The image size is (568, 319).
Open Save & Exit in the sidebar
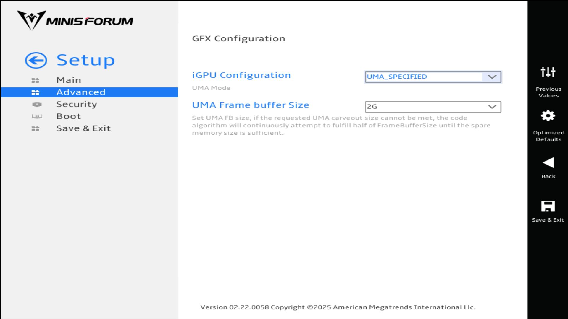(x=83, y=128)
